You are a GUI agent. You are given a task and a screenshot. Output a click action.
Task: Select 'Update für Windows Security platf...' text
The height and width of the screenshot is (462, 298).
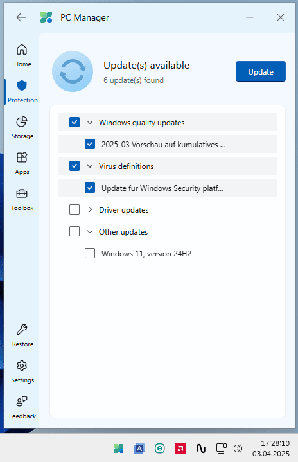162,188
